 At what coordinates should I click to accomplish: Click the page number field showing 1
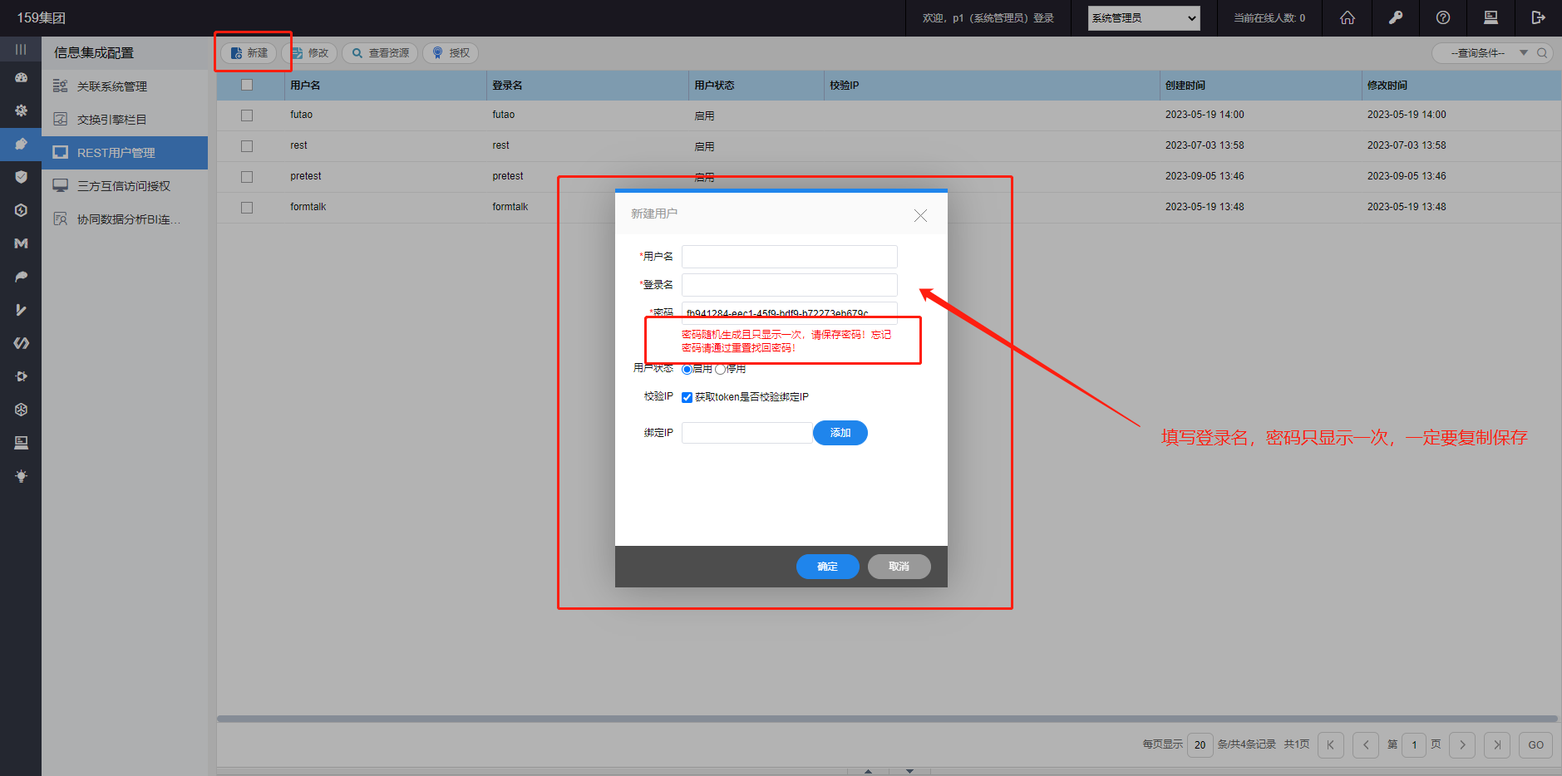(x=1414, y=745)
